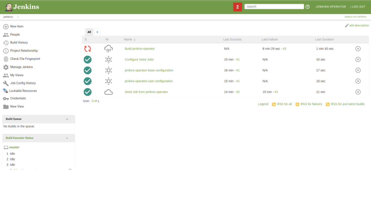Click the RSS for failures feed icon
The image size is (371, 208).
click(x=297, y=104)
